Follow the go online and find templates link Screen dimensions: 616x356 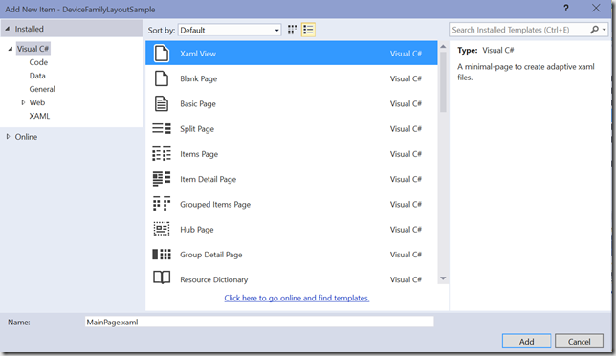[x=297, y=298]
